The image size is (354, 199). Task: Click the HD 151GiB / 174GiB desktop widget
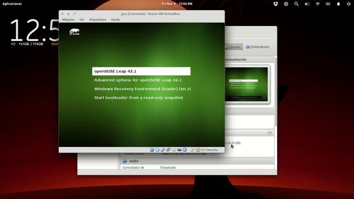point(27,44)
